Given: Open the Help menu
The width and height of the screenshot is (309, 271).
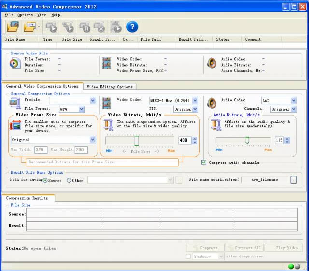Looking at the screenshot, I should click(56, 15).
